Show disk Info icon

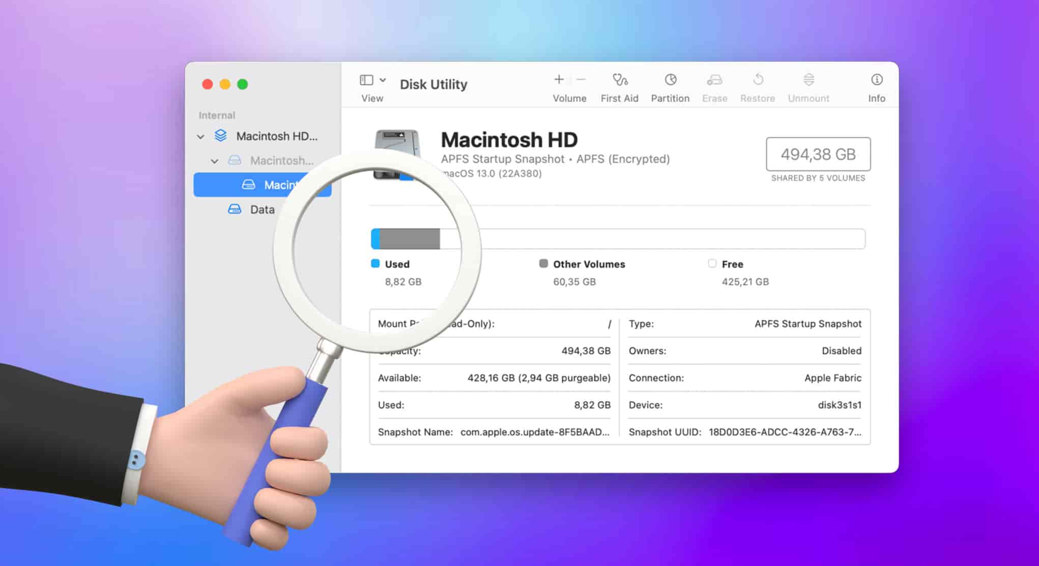(877, 79)
